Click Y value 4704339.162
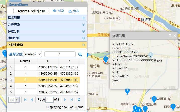The height and width of the screenshot is (112, 180). [69, 74]
